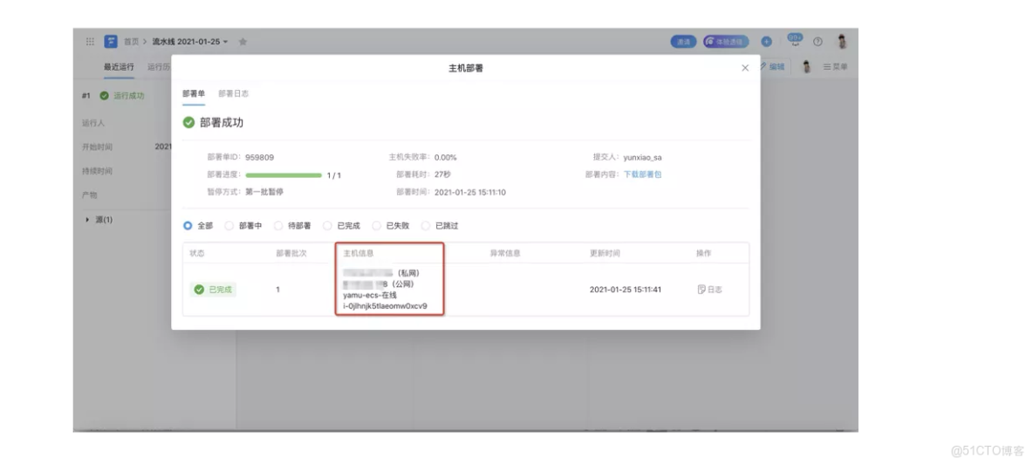Select the 部署中 radio filter

click(x=229, y=225)
